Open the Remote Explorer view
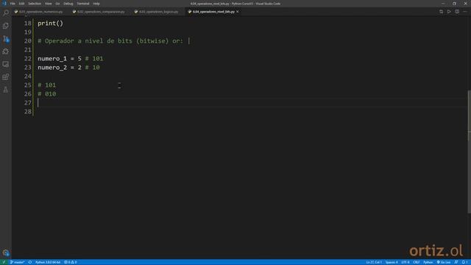 (x=6, y=64)
